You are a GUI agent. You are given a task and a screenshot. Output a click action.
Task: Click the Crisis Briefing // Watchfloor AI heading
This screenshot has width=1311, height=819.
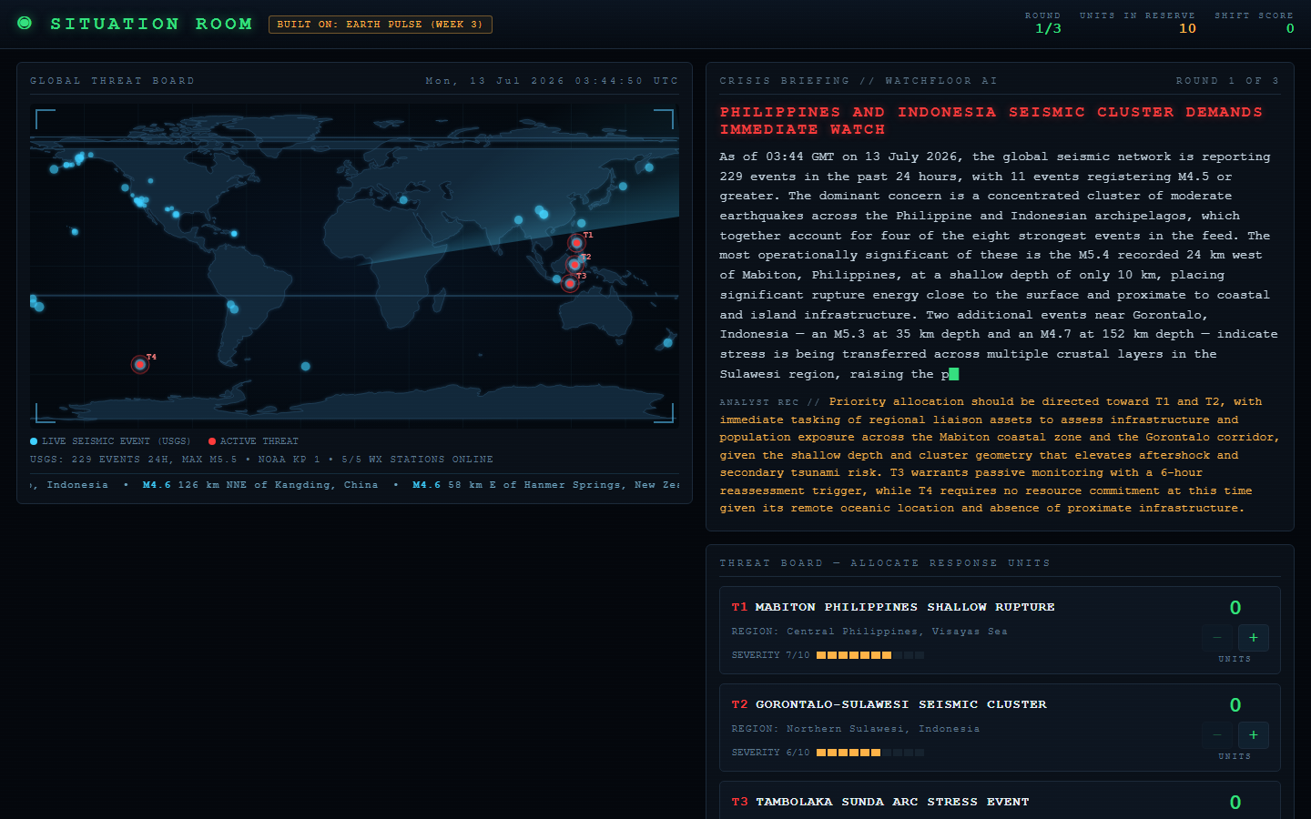tap(859, 81)
